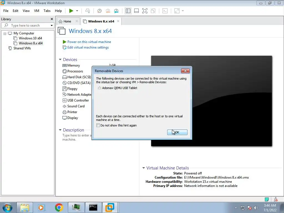Open the power options dropdown arrow
The height and width of the screenshot is (213, 284).
click(x=77, y=11)
